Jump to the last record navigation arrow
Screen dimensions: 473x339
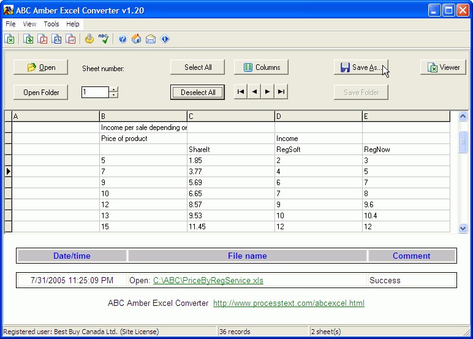coord(281,92)
